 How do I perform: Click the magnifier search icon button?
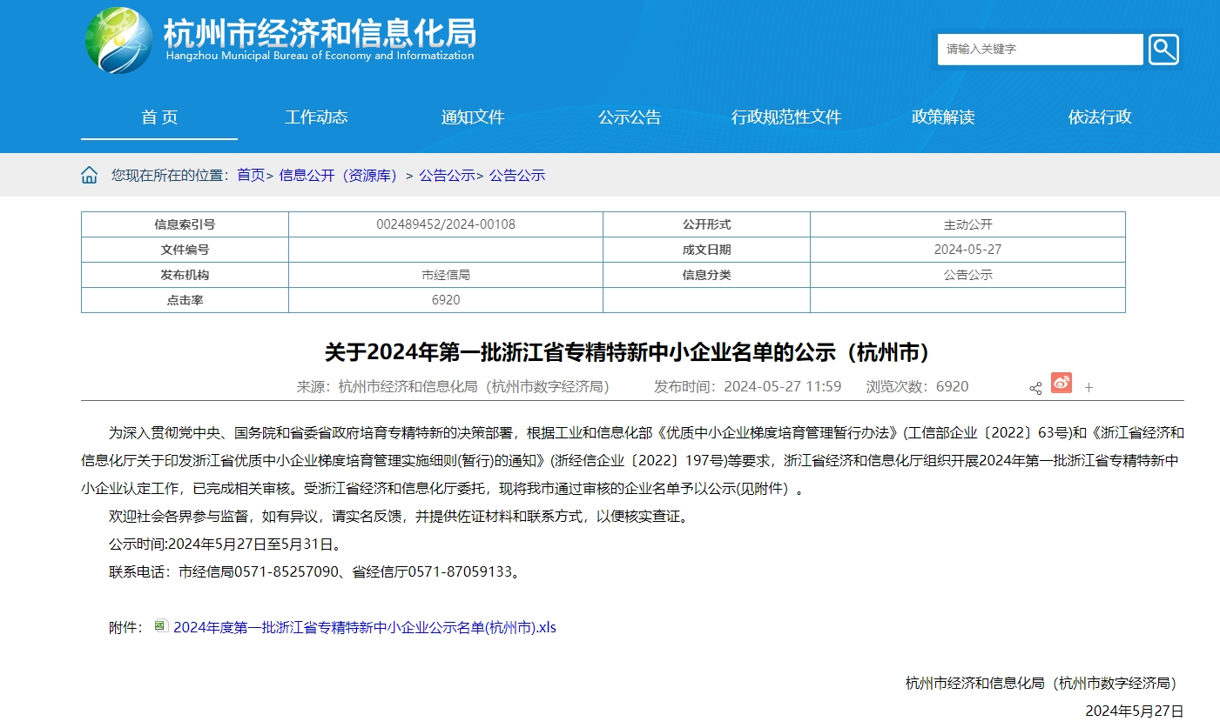pos(1163,50)
